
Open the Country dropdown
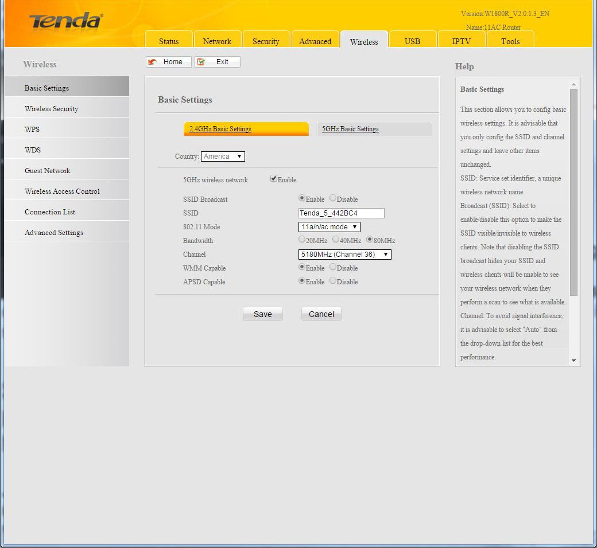pos(223,156)
